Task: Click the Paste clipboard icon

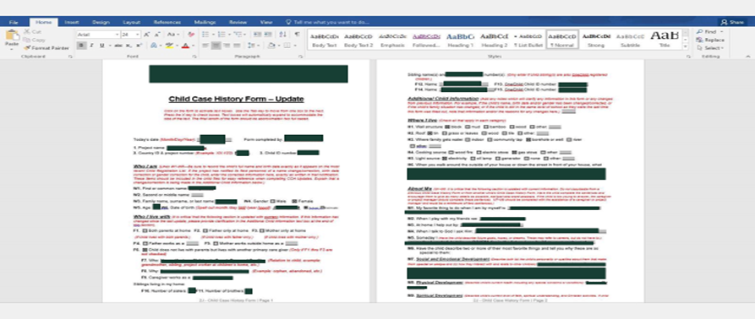Action: click(x=12, y=35)
